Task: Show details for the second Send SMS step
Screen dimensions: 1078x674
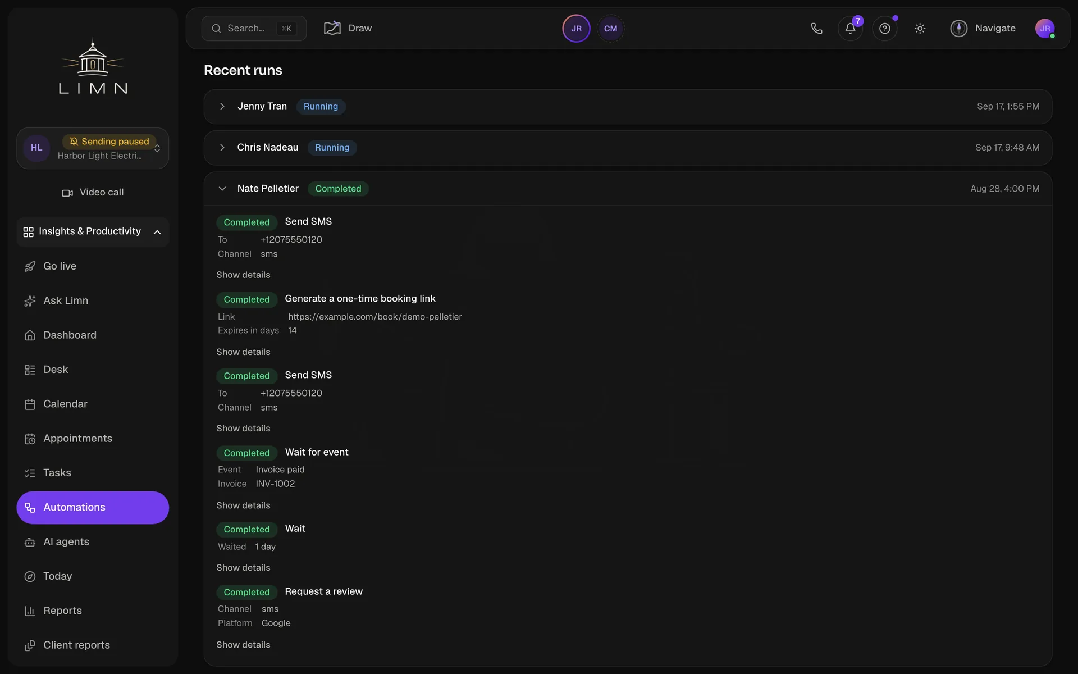Action: coord(243,429)
